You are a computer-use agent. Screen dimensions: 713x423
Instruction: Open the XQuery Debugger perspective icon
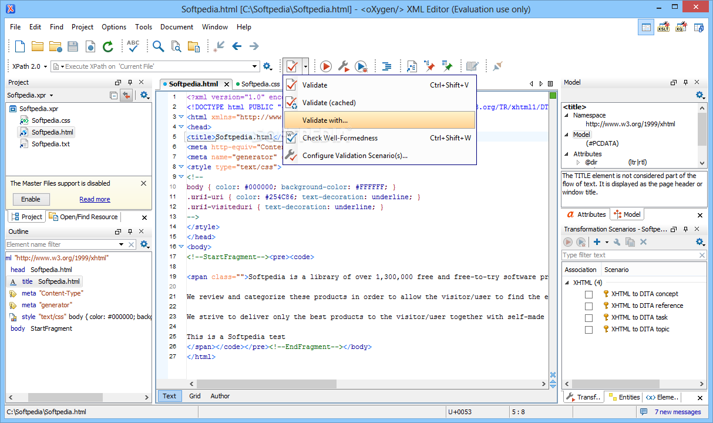pos(681,27)
